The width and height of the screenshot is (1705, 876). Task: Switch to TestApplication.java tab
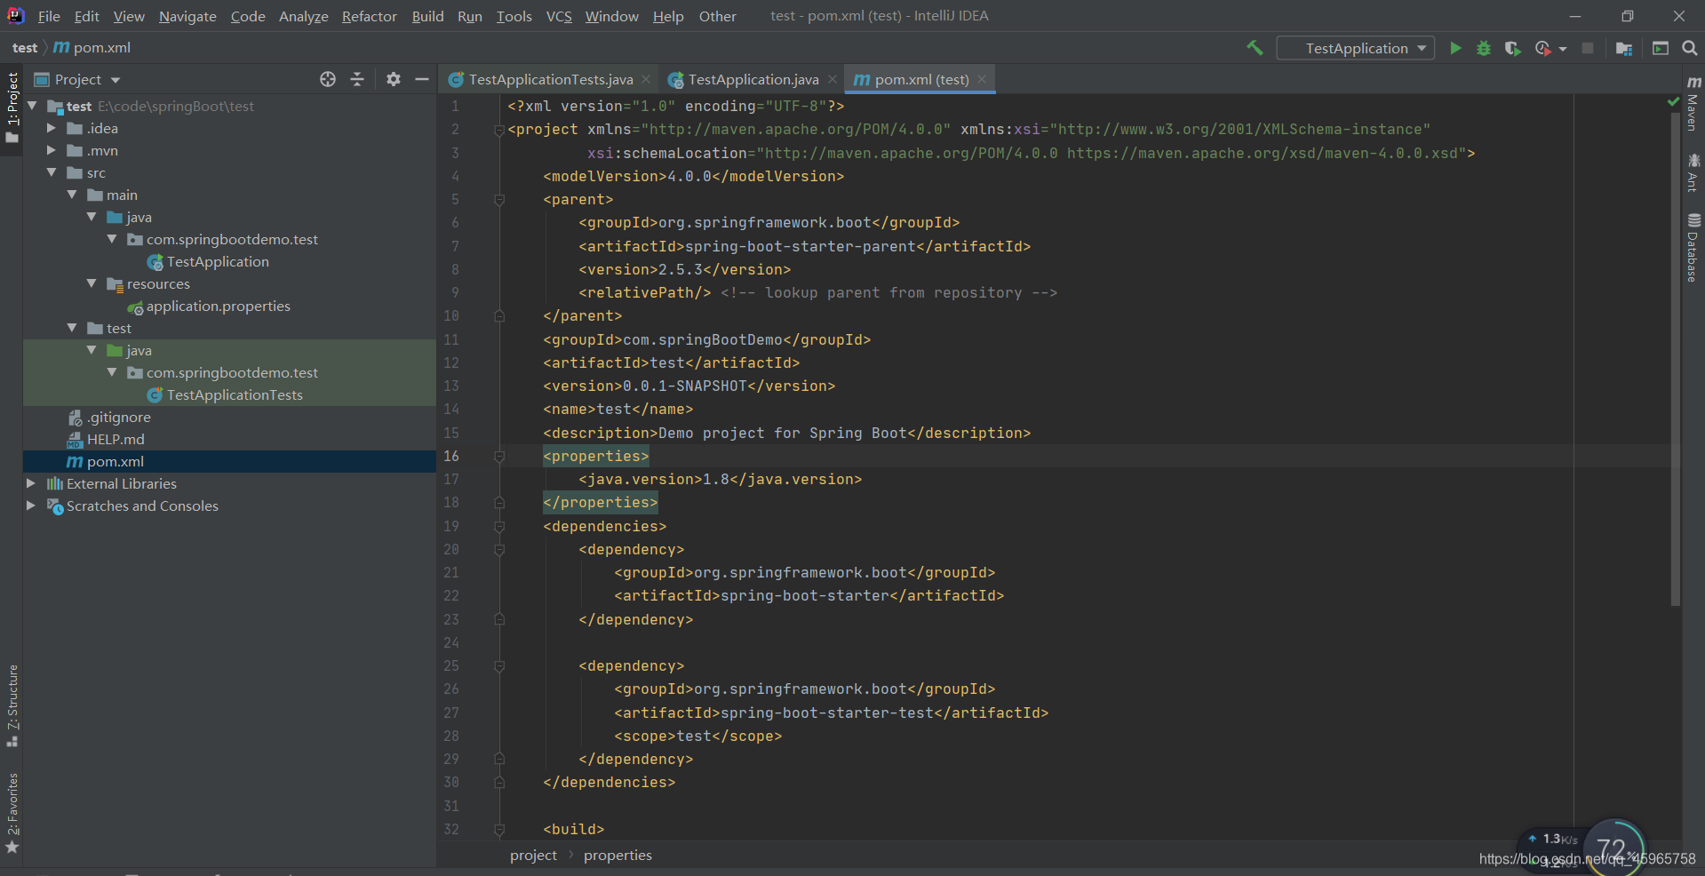tap(753, 79)
